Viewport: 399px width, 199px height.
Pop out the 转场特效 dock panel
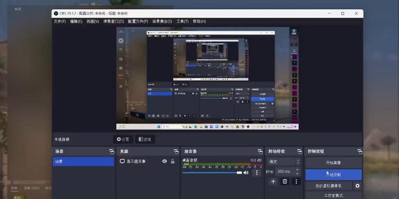299,151
